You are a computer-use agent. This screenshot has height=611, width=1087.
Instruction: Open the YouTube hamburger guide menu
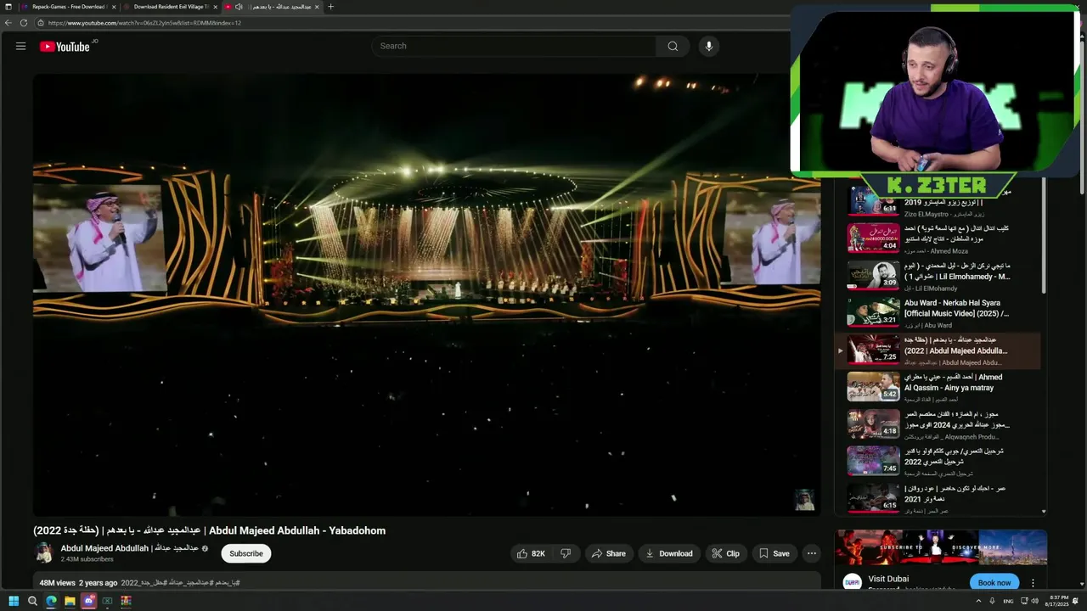20,47
